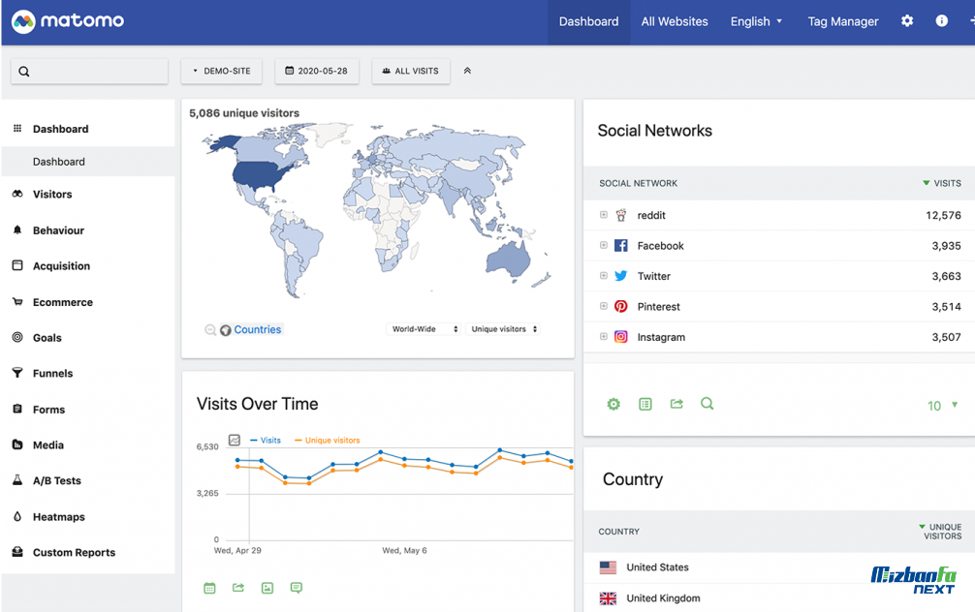
Task: Expand the Pinterest row
Action: [x=603, y=306]
